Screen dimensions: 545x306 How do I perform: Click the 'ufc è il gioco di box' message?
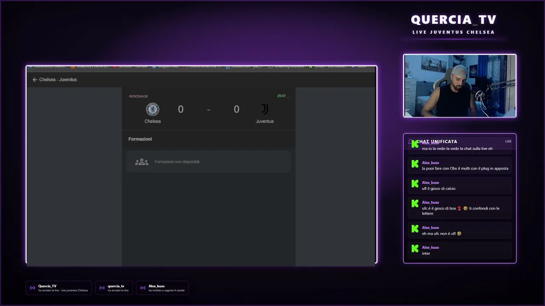tap(461, 211)
